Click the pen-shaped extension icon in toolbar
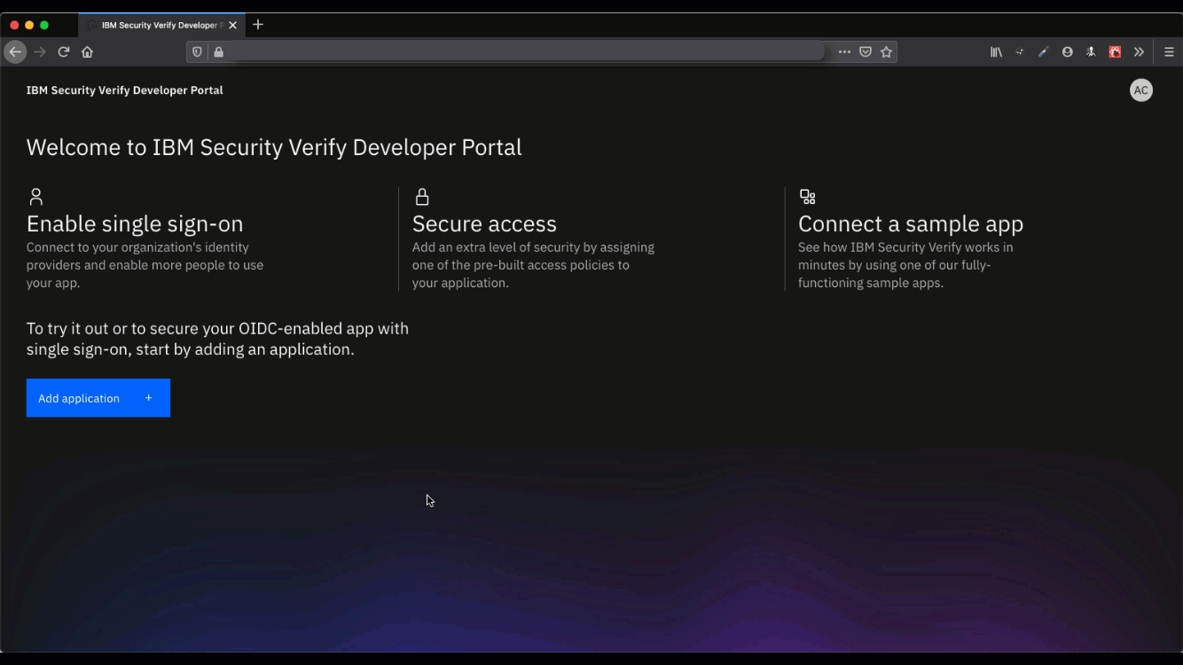This screenshot has width=1183, height=665. [1044, 52]
